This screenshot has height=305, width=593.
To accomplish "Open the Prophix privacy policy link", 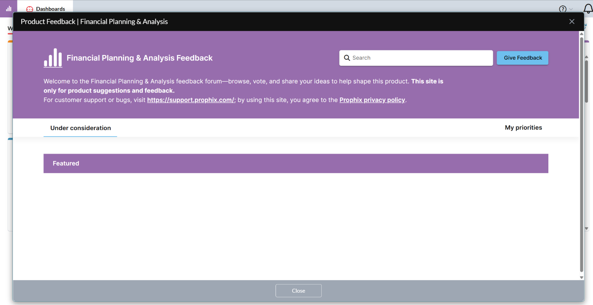I will pyautogui.click(x=372, y=100).
